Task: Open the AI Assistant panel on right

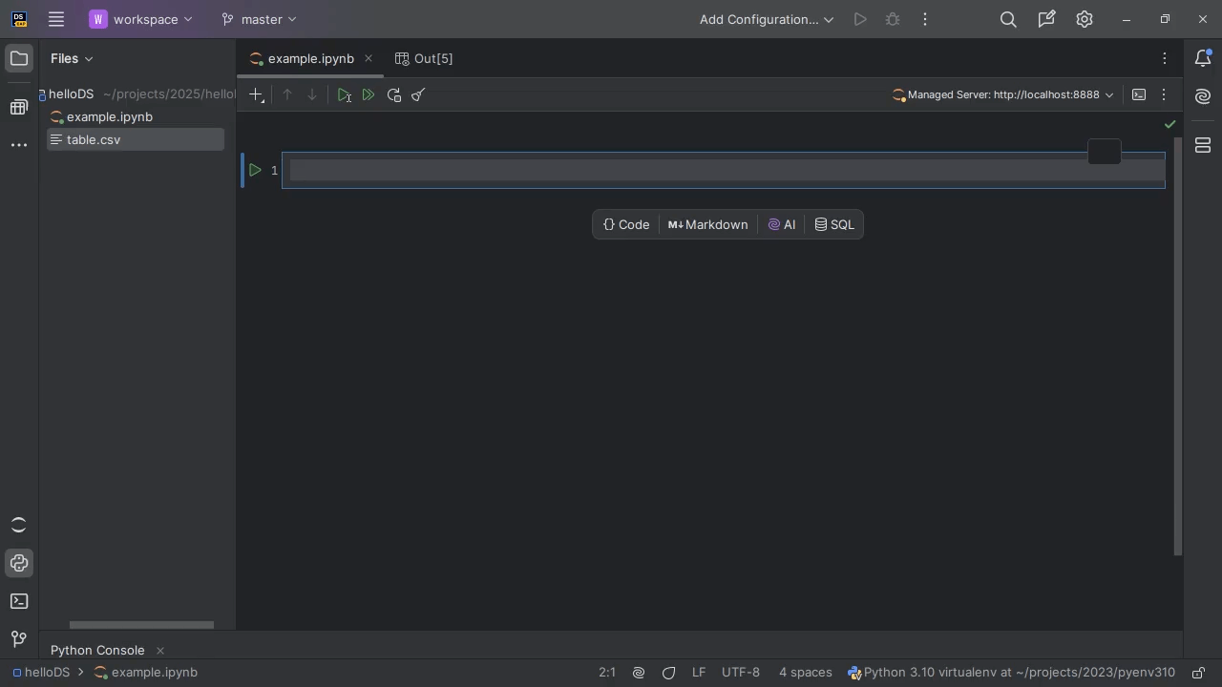Action: pyautogui.click(x=1203, y=96)
